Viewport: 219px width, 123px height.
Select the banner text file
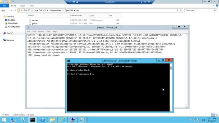pyautogui.click(x=35, y=20)
